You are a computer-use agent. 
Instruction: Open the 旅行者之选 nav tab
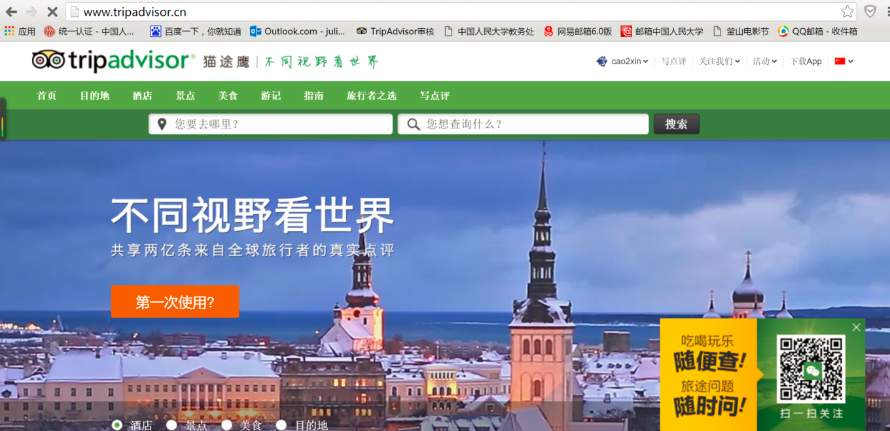point(372,96)
